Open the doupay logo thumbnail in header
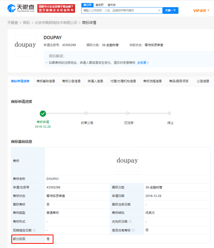214x248 pixels. (x=25, y=45)
